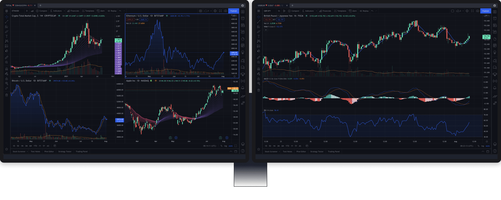Screen dimensions: 501x200
Task: Go to date icon in left monitor bottom bar
Action: pyautogui.click(x=55, y=146)
